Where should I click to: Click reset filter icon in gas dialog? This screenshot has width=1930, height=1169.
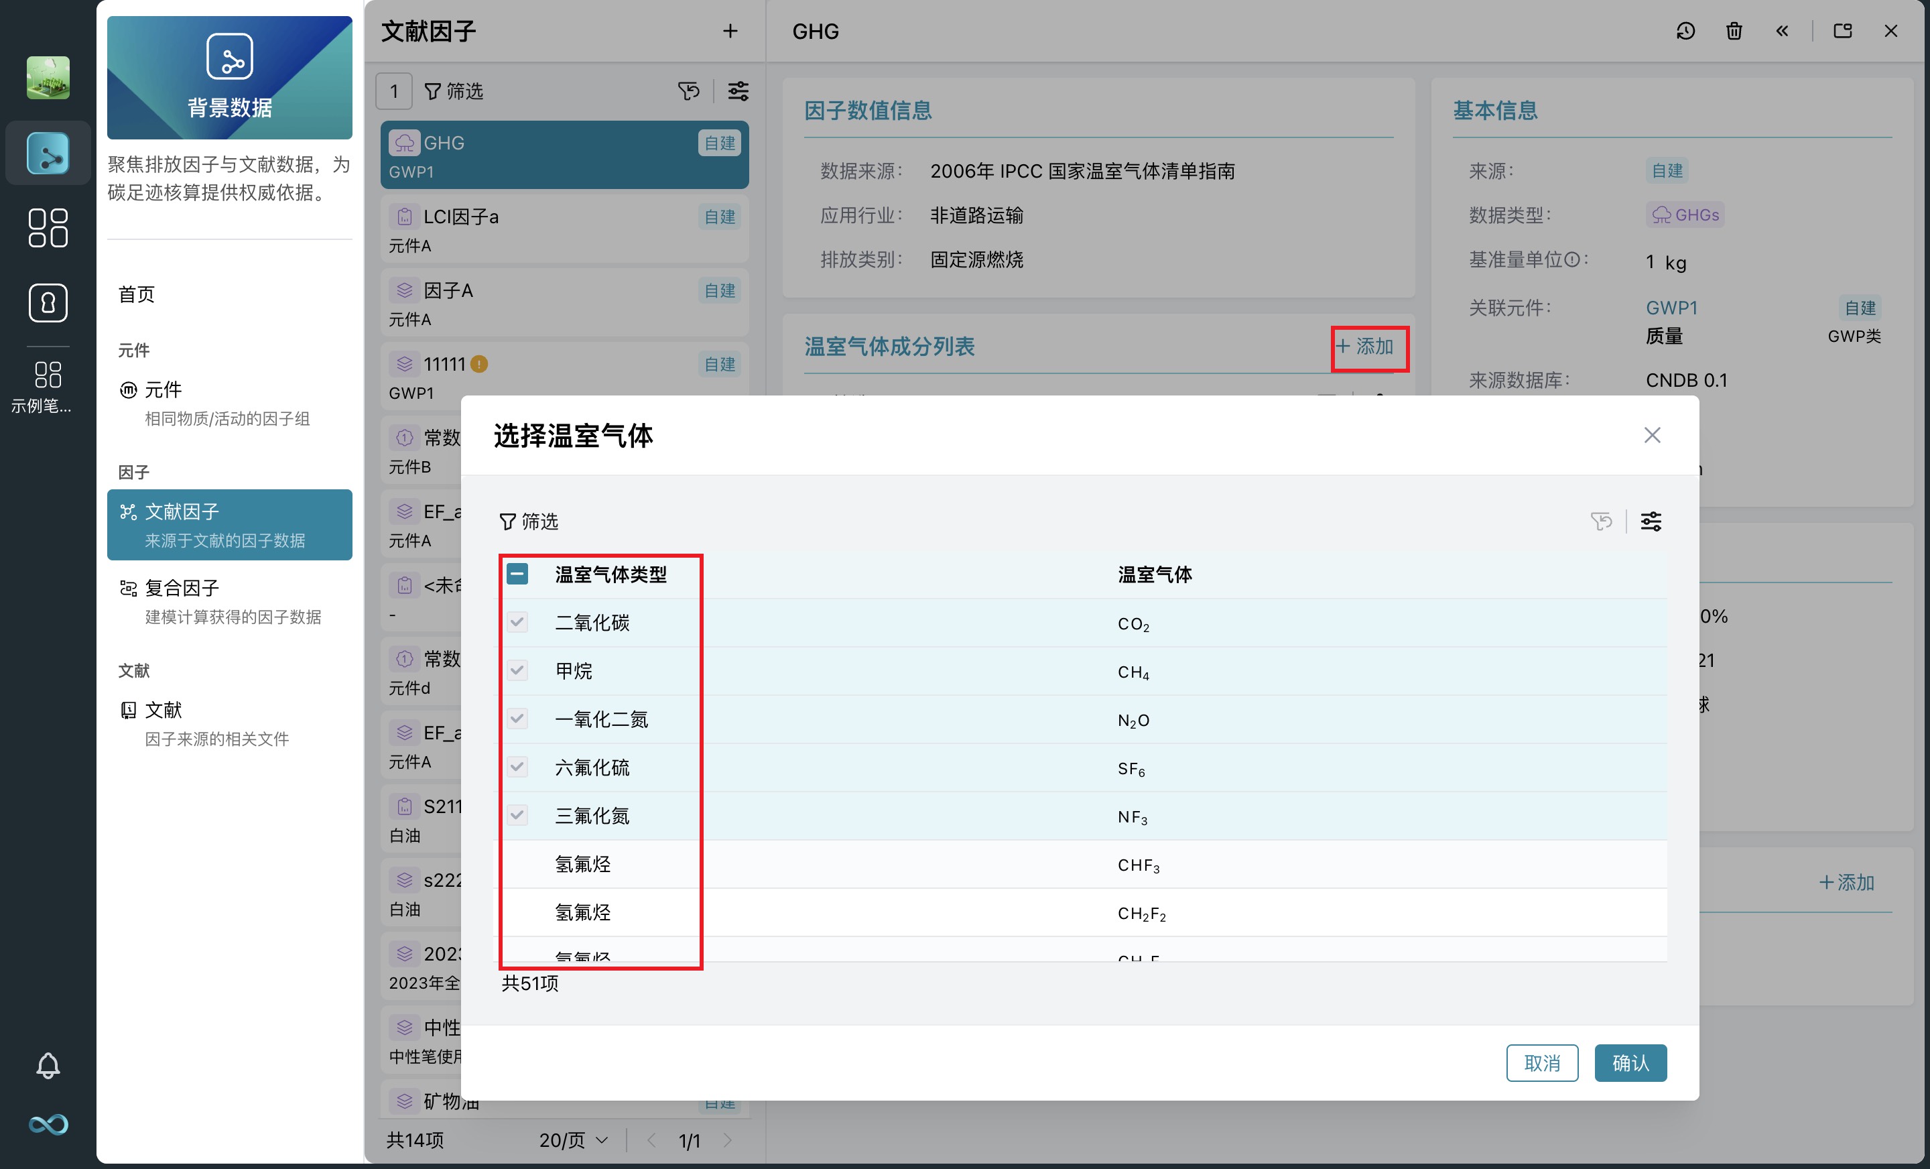click(1601, 521)
